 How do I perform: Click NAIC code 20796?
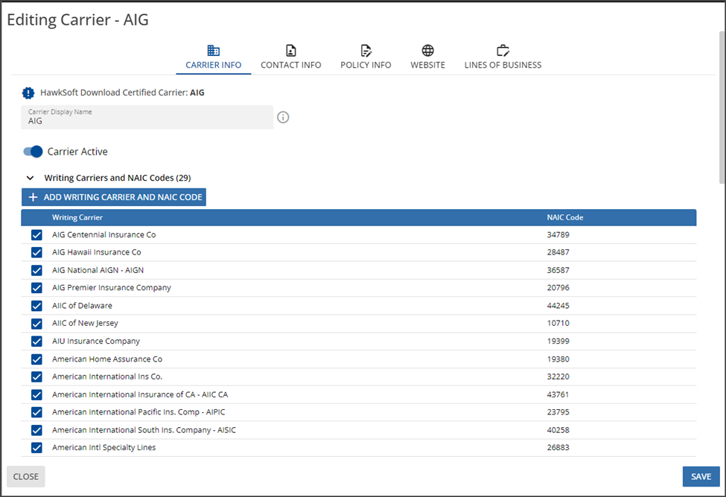point(558,288)
